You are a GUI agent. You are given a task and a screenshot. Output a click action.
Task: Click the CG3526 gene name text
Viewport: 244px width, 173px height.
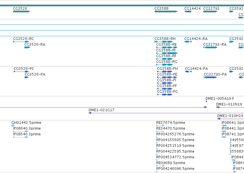coord(20,9)
